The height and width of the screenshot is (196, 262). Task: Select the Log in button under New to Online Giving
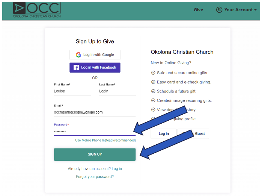(164, 134)
